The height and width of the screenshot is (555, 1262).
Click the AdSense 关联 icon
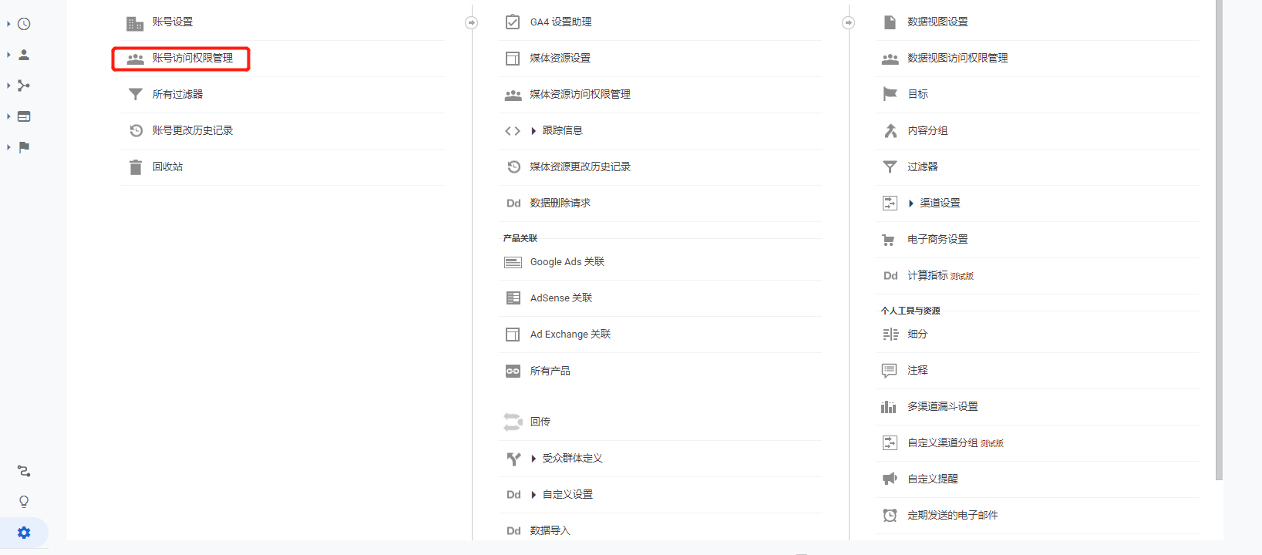coord(513,298)
